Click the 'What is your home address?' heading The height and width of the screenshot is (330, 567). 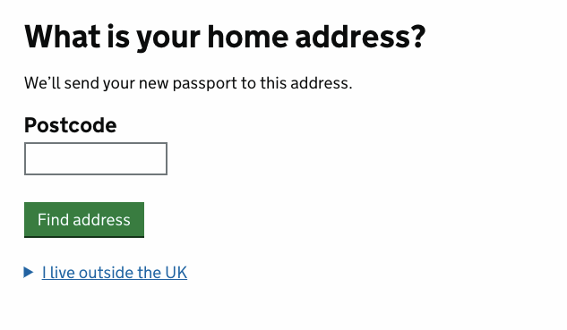[225, 37]
